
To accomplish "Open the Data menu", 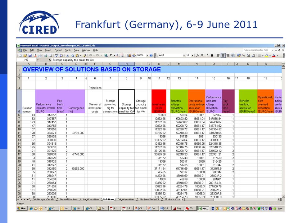I will (76, 50).
